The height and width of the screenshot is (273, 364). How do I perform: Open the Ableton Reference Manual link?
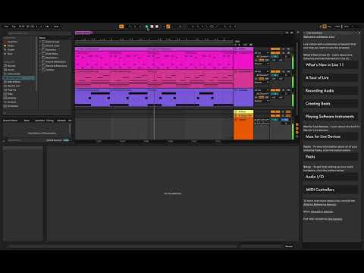point(320,204)
